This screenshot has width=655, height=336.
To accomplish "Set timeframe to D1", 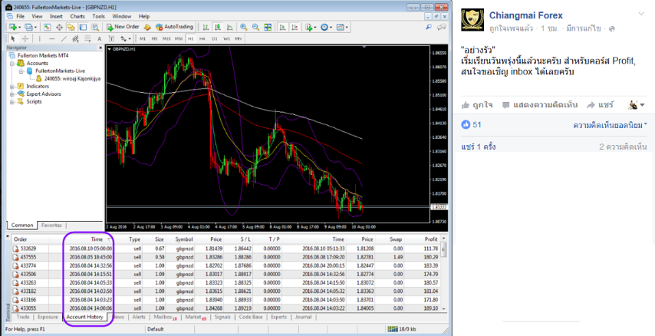I will click(214, 39).
